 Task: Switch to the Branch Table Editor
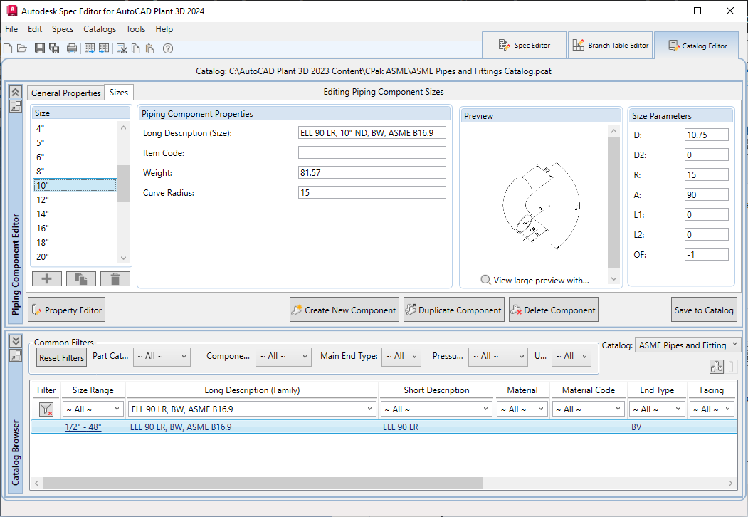click(611, 44)
